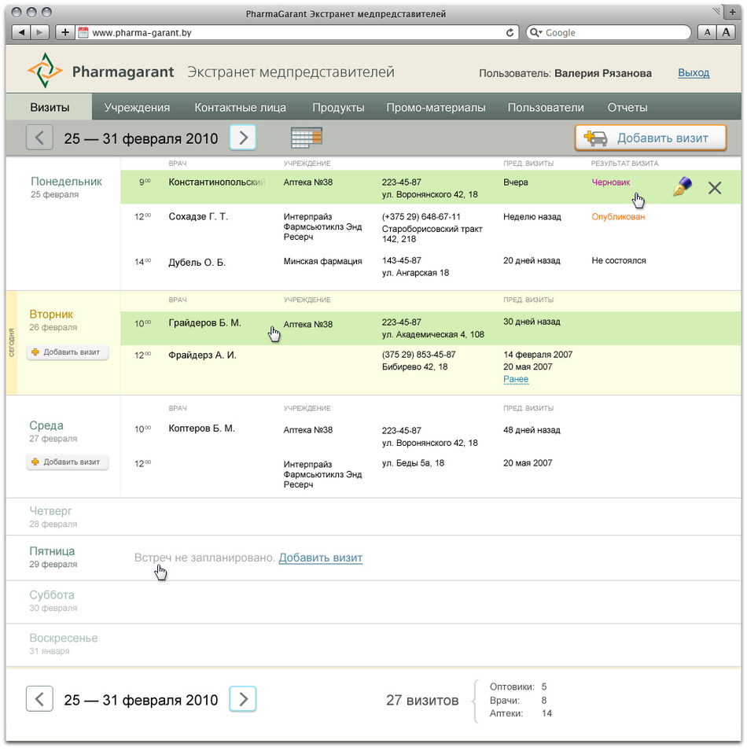The width and height of the screenshot is (747, 751).
Task: Click bottom previous week arrow
Action: (39, 698)
